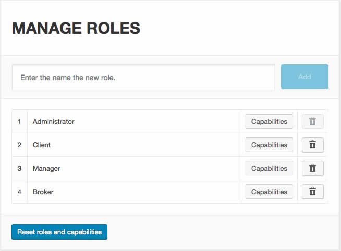Click the disabled trash icon for Administrator
This screenshot has width=341, height=251.
click(x=312, y=121)
